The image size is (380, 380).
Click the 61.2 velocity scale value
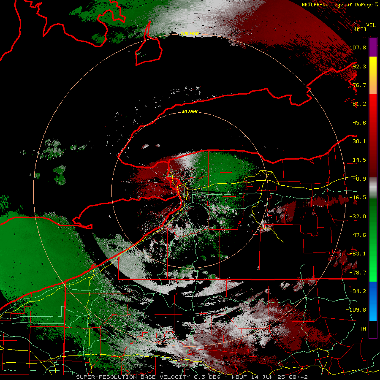[x=359, y=104]
